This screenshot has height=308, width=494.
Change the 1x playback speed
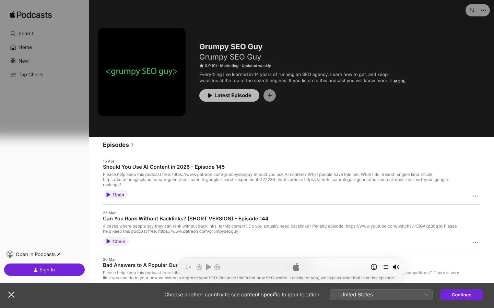188,267
